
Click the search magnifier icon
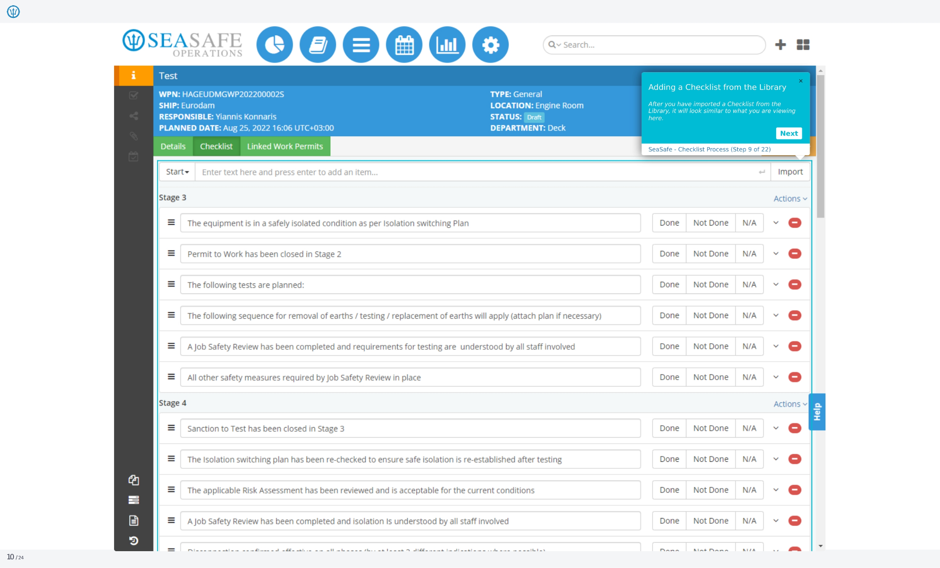tap(552, 45)
